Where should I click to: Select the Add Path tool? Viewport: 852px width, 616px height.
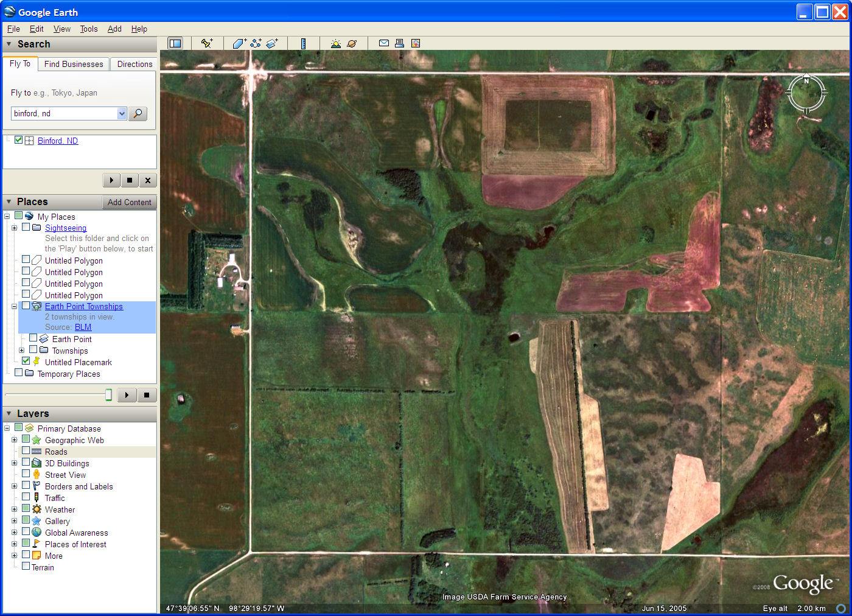pos(256,43)
